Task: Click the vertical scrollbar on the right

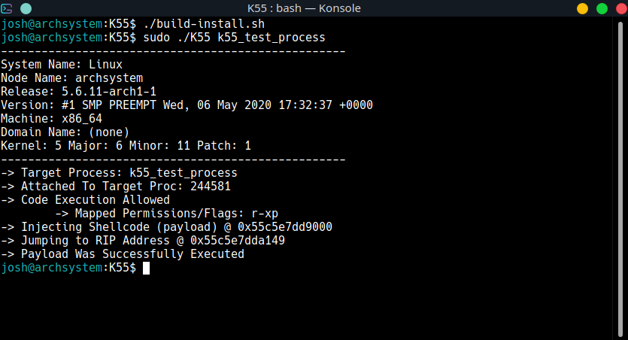Action: [620, 178]
